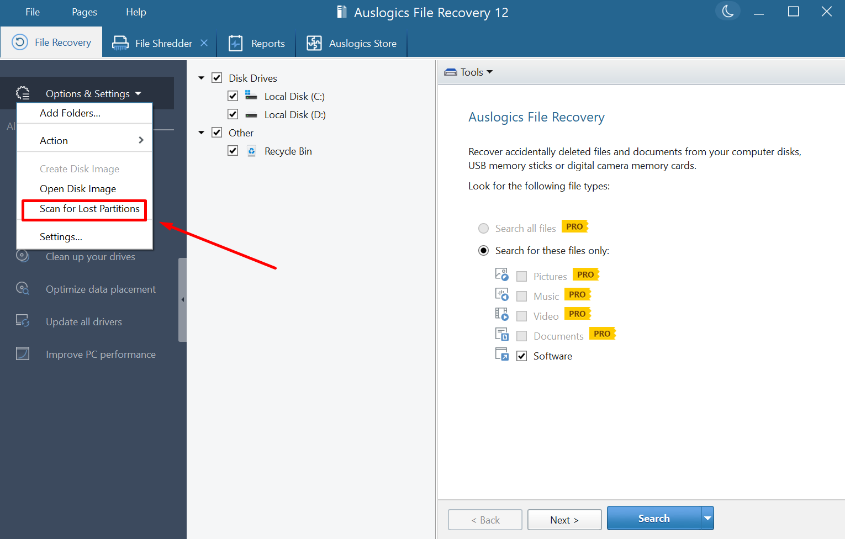
Task: Open the Tools dropdown
Action: [469, 72]
